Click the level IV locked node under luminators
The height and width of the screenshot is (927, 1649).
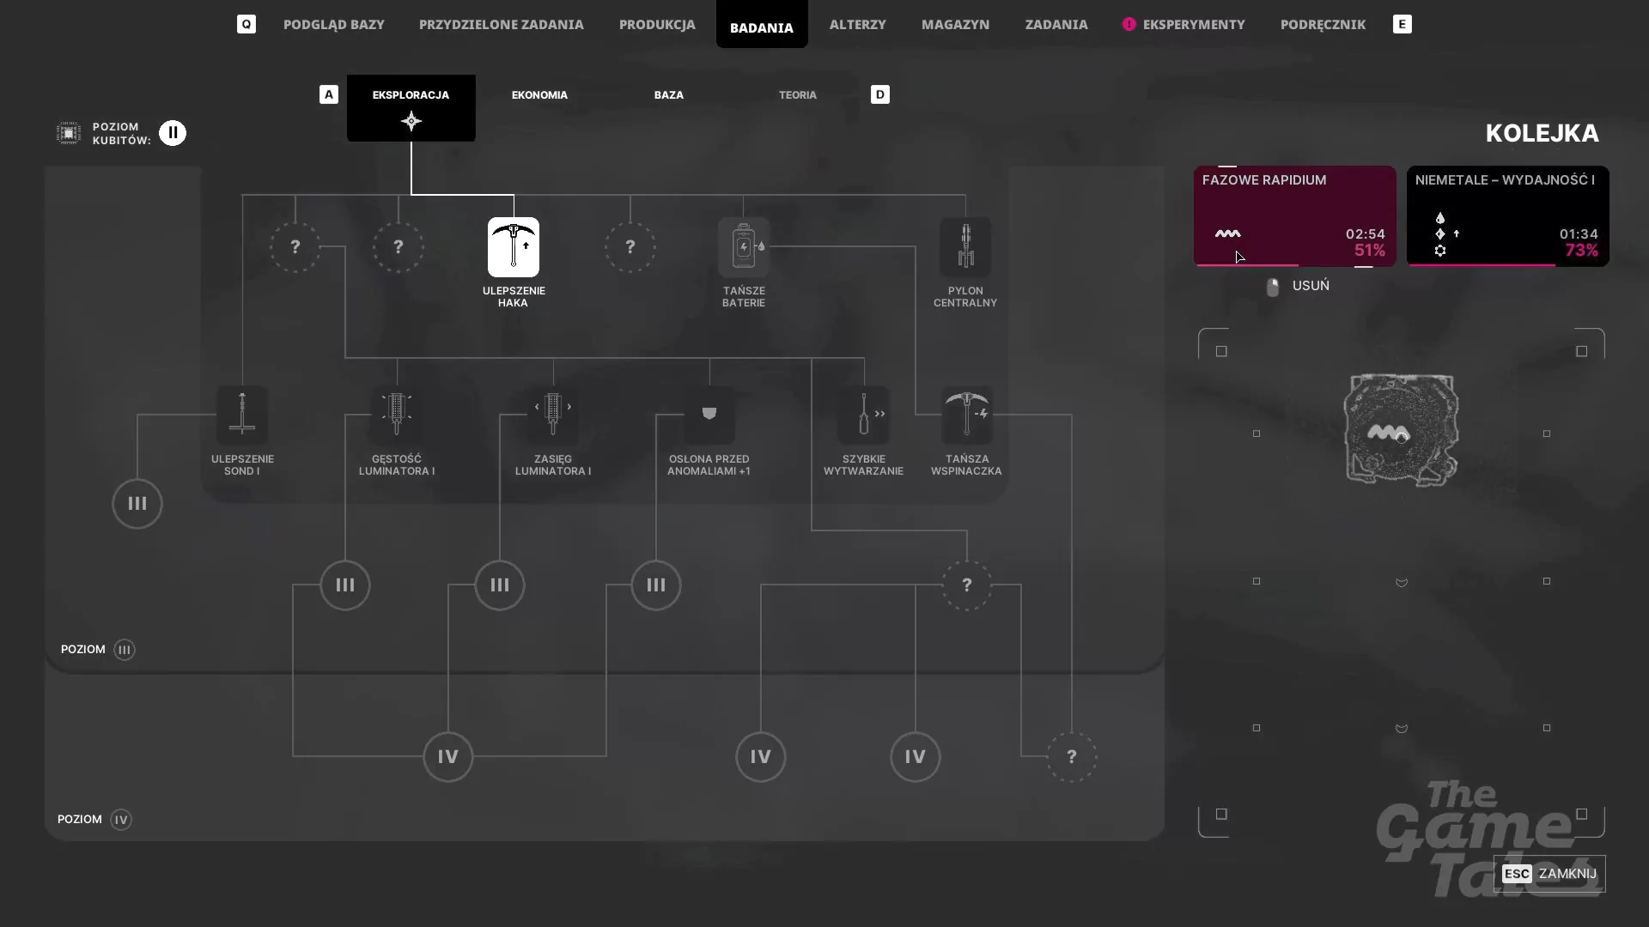[x=448, y=757]
